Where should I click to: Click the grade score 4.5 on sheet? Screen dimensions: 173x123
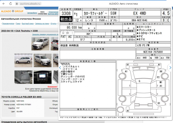(x=166, y=13)
